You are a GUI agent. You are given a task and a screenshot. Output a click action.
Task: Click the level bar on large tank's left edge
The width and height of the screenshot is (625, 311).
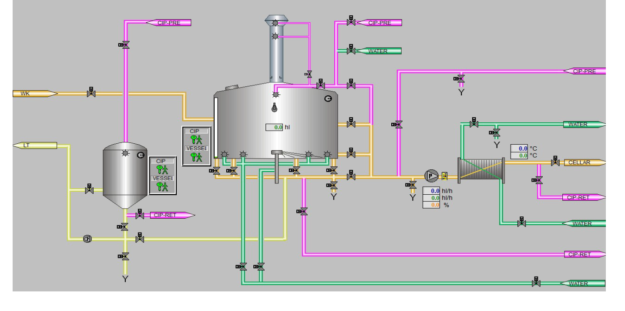[215, 127]
